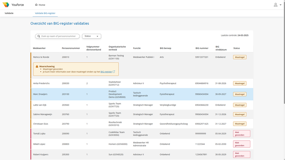Image resolution: width=285 pixels, height=160 pixels.
Task: Click Maatregel badge for Anita Friederichs
Action: tap(240, 83)
